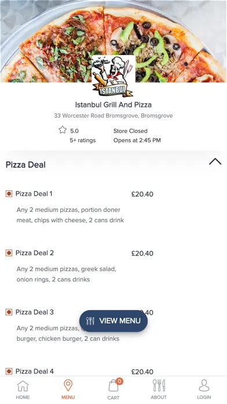Select the Pizza Deal 1 marker
The image size is (227, 404).
[x=9, y=194]
